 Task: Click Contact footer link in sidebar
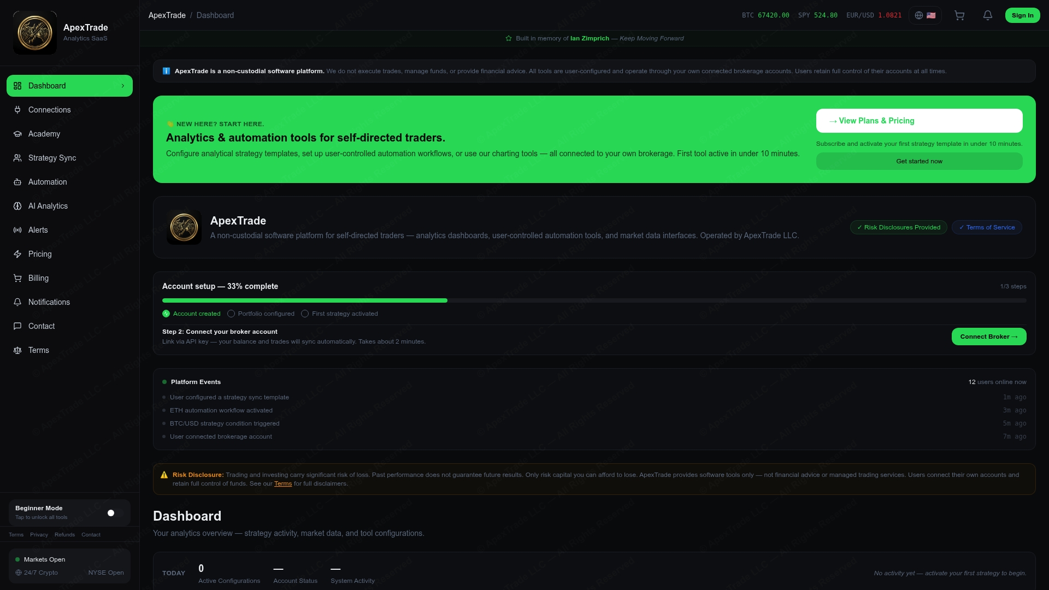[x=91, y=535]
